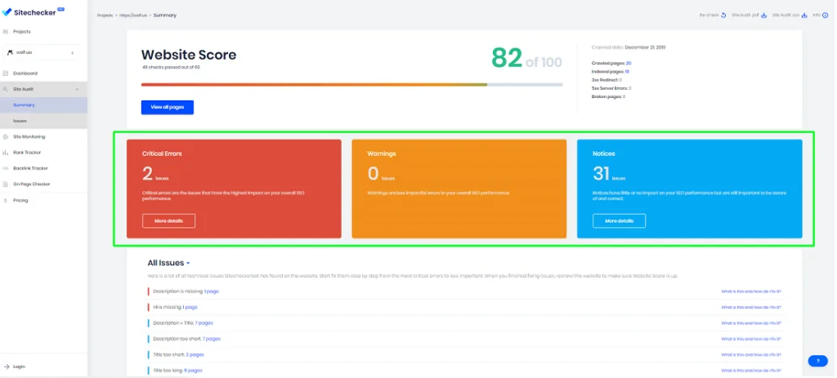Click the Login icon in sidebar
Image resolution: width=837 pixels, height=378 pixels.
pyautogui.click(x=6, y=367)
